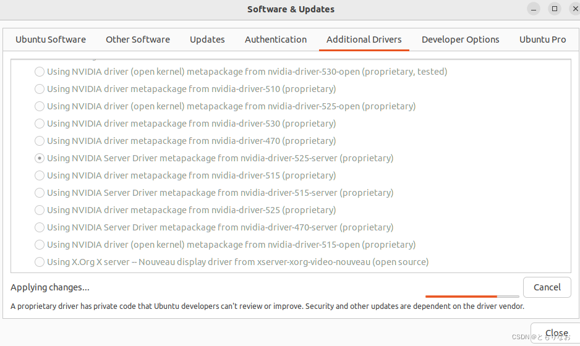580x346 pixels.
Task: Pick the nvidia-driver-530 proprietary radio button
Action: click(40, 124)
